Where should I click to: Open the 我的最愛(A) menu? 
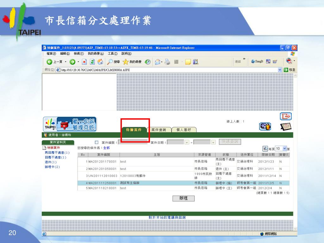pyautogui.click(x=96, y=54)
